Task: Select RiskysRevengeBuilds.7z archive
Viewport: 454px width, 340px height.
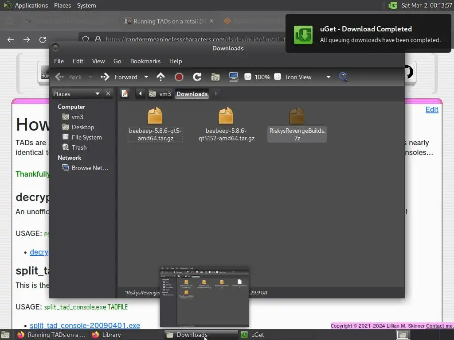Action: [297, 124]
